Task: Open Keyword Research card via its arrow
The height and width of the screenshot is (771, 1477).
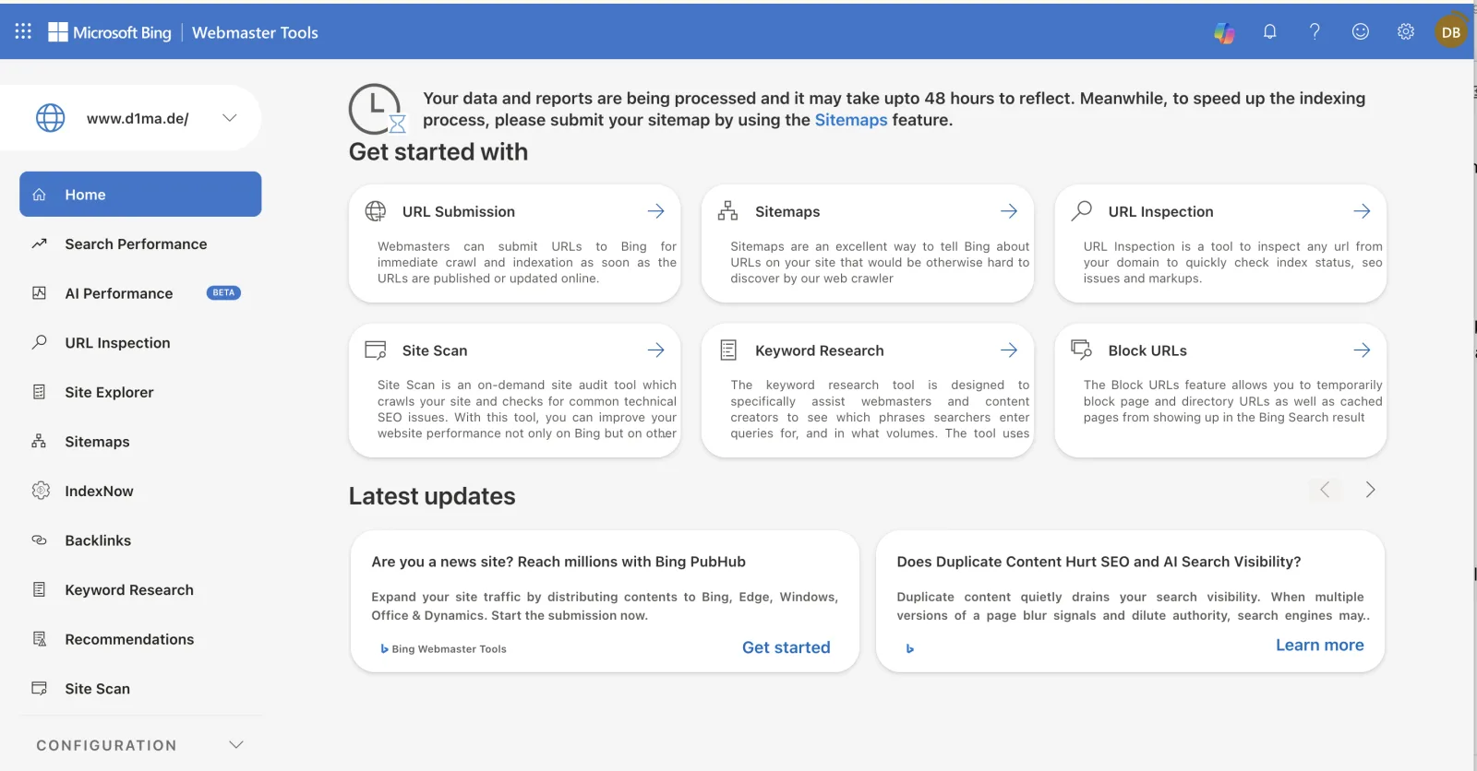Action: [1009, 350]
